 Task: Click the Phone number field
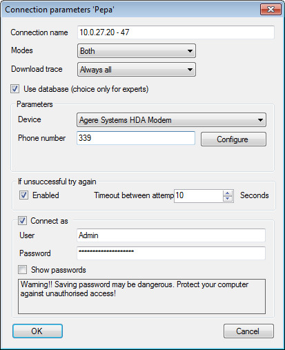pyautogui.click(x=136, y=138)
